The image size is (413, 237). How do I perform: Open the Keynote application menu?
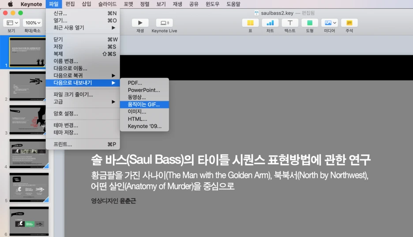click(31, 4)
